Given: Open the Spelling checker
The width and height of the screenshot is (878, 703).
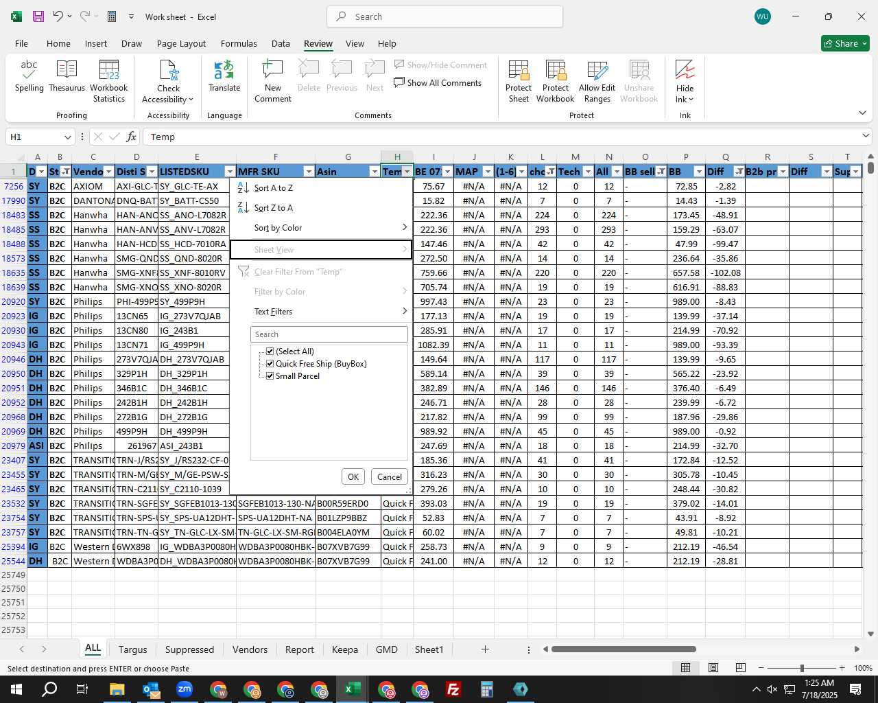Looking at the screenshot, I should point(29,76).
